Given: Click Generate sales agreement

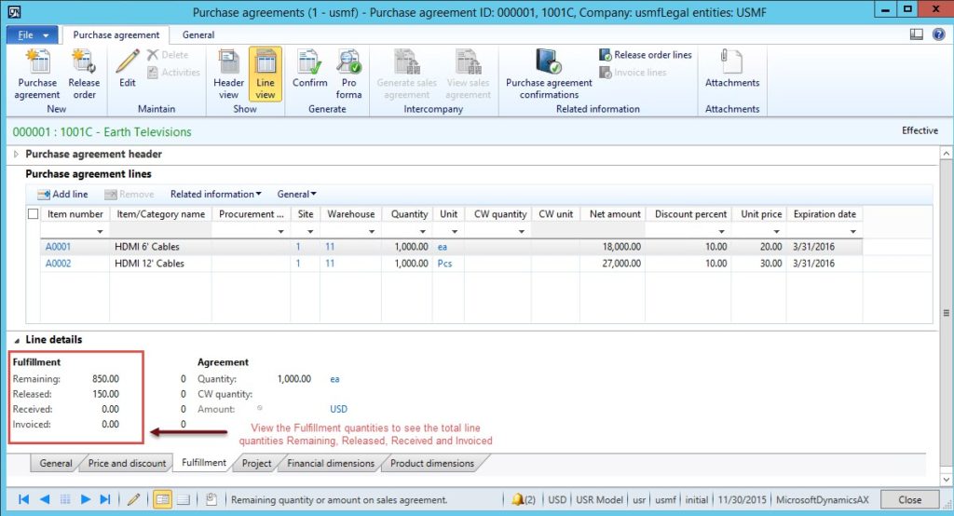Looking at the screenshot, I should 406,75.
